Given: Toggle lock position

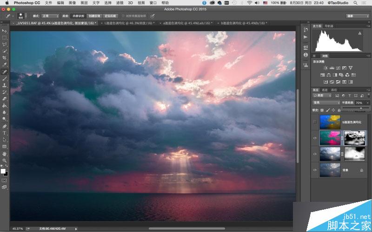Looking at the screenshot, I should point(333,110).
